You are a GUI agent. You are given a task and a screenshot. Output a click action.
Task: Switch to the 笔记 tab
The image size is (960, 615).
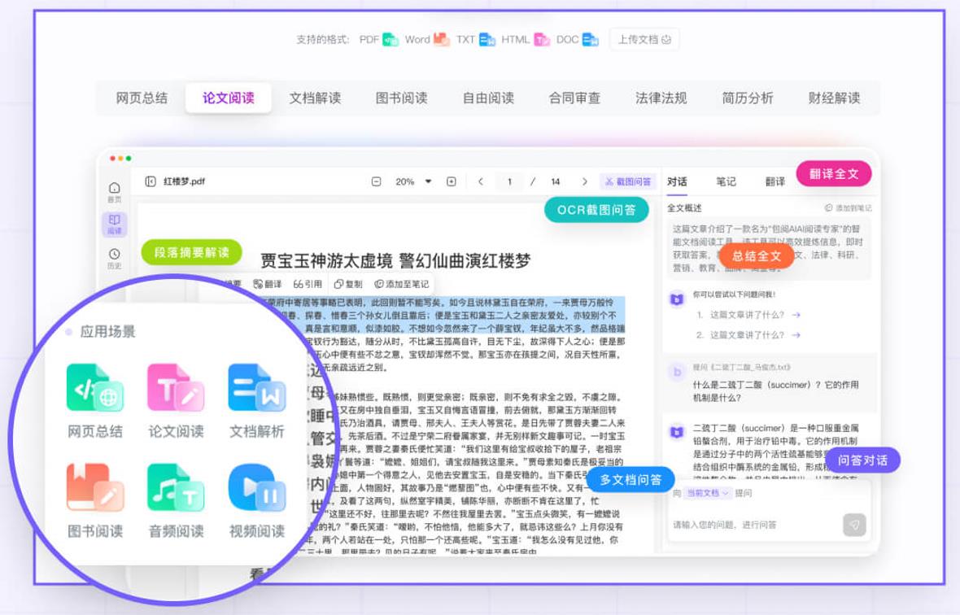pyautogui.click(x=725, y=181)
